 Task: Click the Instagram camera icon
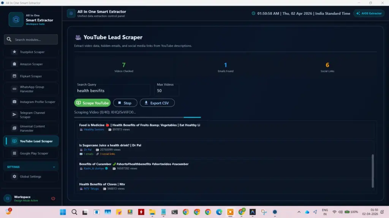pos(14,102)
